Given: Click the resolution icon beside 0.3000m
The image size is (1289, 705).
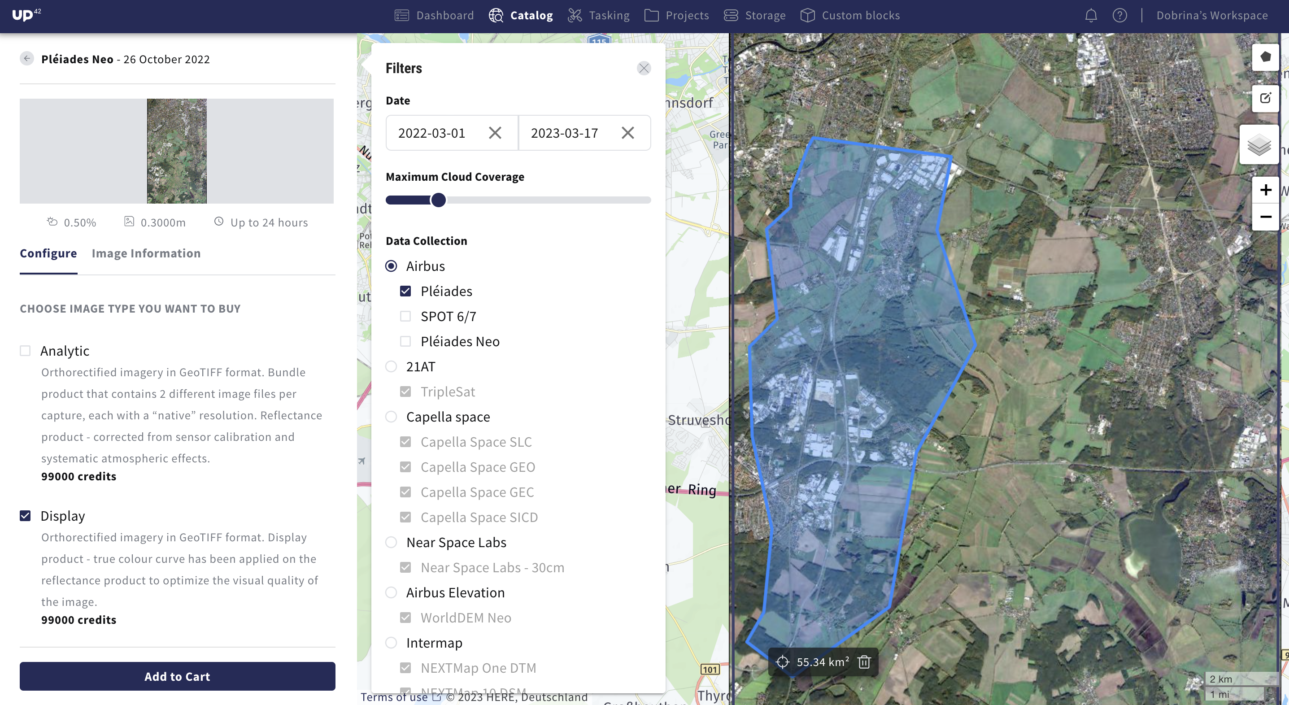Looking at the screenshot, I should [x=129, y=222].
